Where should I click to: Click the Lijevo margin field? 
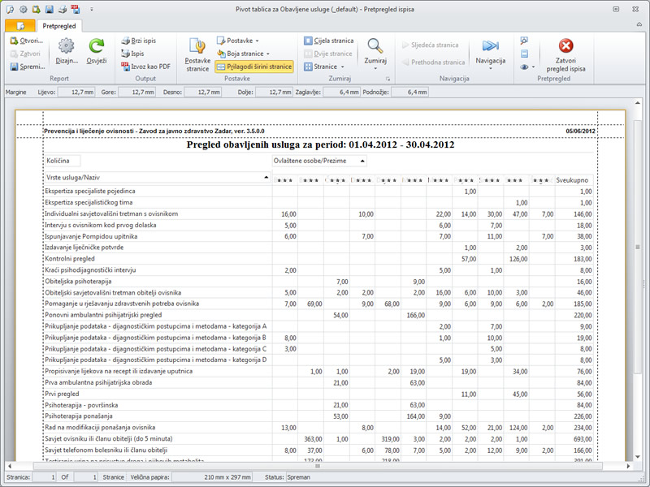pyautogui.click(x=76, y=92)
